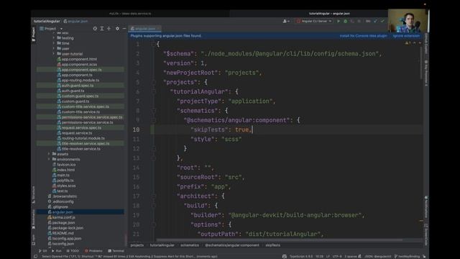Click Collapse All in Project panel
The height and width of the screenshot is (259, 460).
click(x=109, y=29)
